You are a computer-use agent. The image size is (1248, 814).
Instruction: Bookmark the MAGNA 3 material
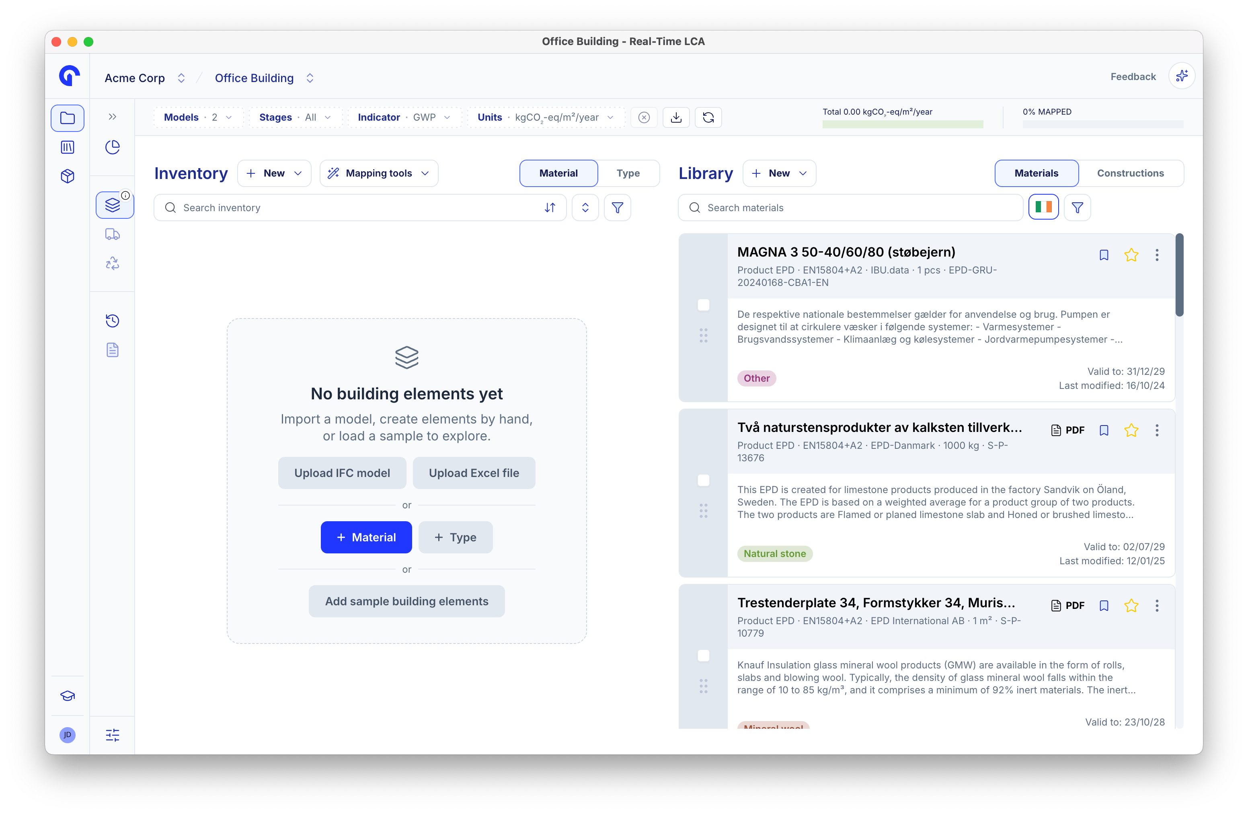[1104, 255]
